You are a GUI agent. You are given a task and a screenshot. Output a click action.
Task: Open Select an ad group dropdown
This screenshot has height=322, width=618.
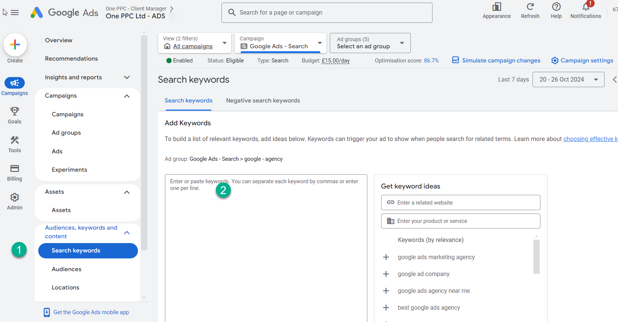pos(370,43)
